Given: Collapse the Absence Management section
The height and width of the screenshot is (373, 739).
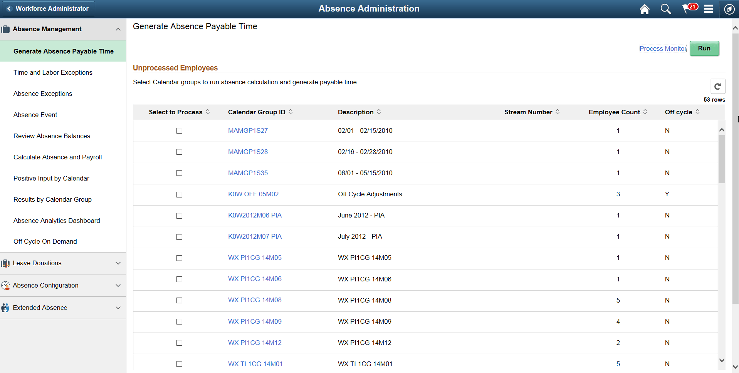Looking at the screenshot, I should 118,29.
